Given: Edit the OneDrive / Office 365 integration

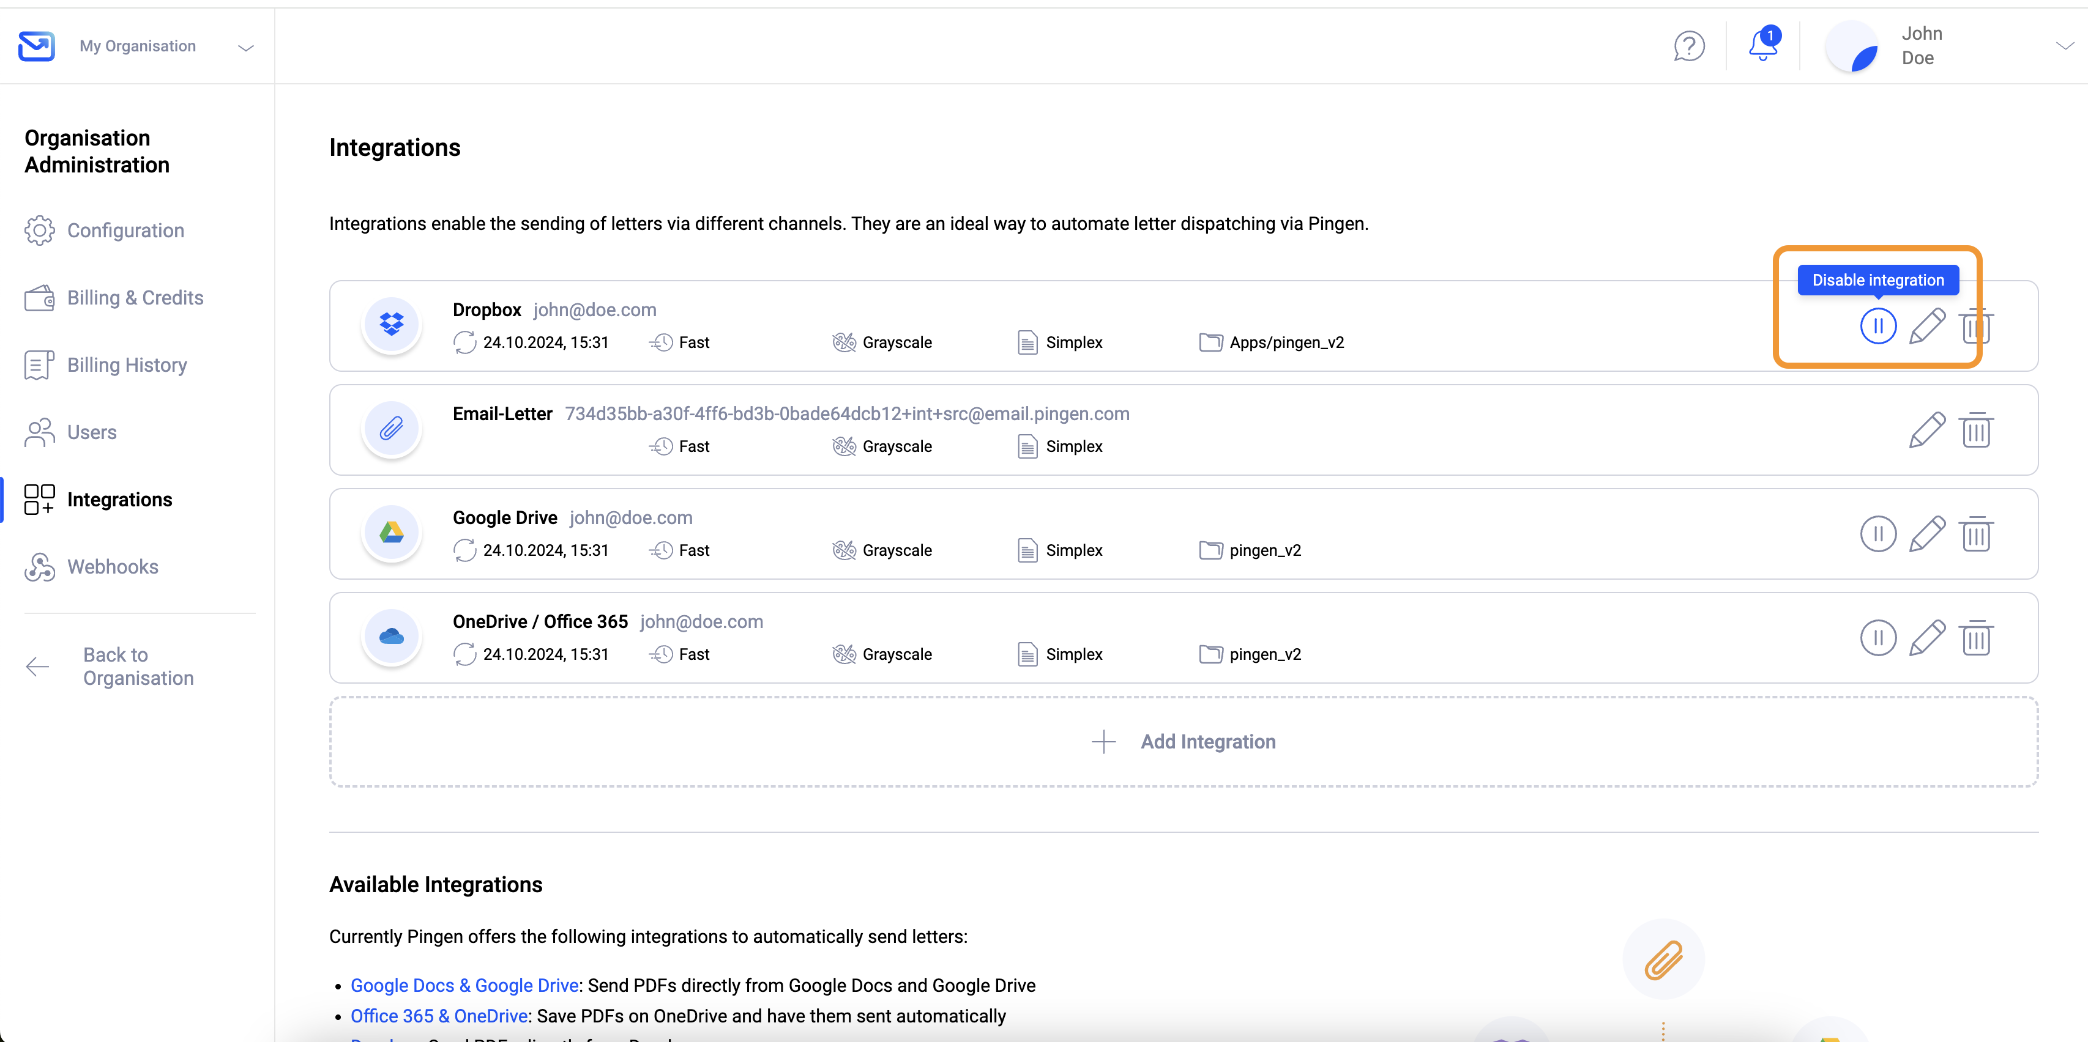Looking at the screenshot, I should pyautogui.click(x=1928, y=638).
